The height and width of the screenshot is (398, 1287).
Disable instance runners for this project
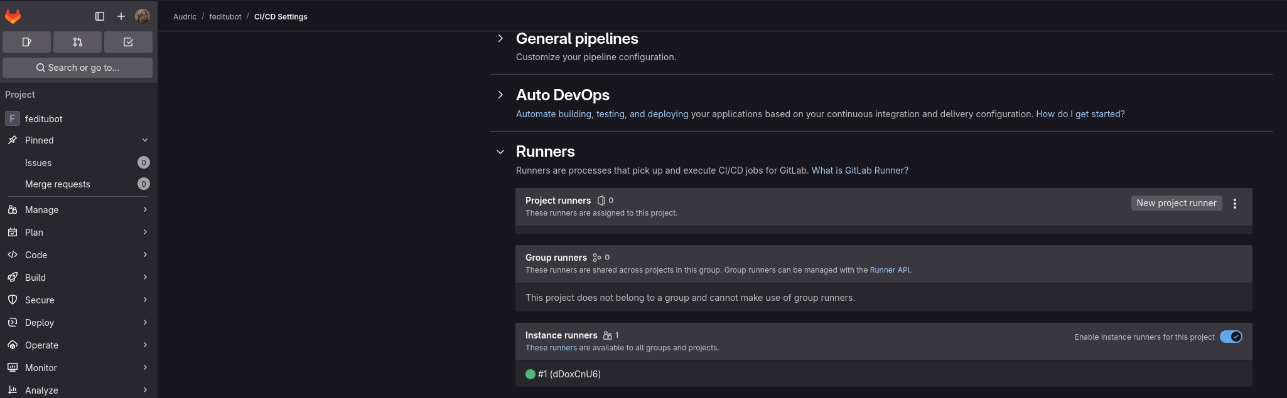pyautogui.click(x=1231, y=337)
